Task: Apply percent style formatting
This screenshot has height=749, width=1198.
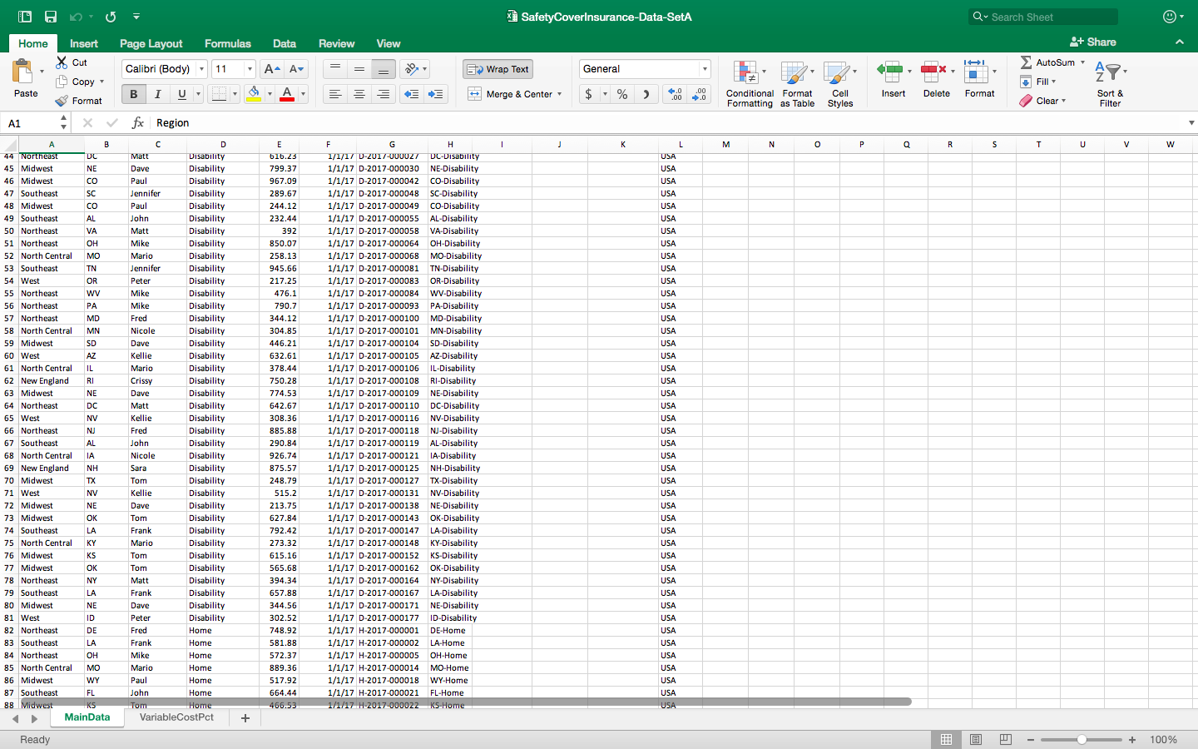Action: coord(621,94)
